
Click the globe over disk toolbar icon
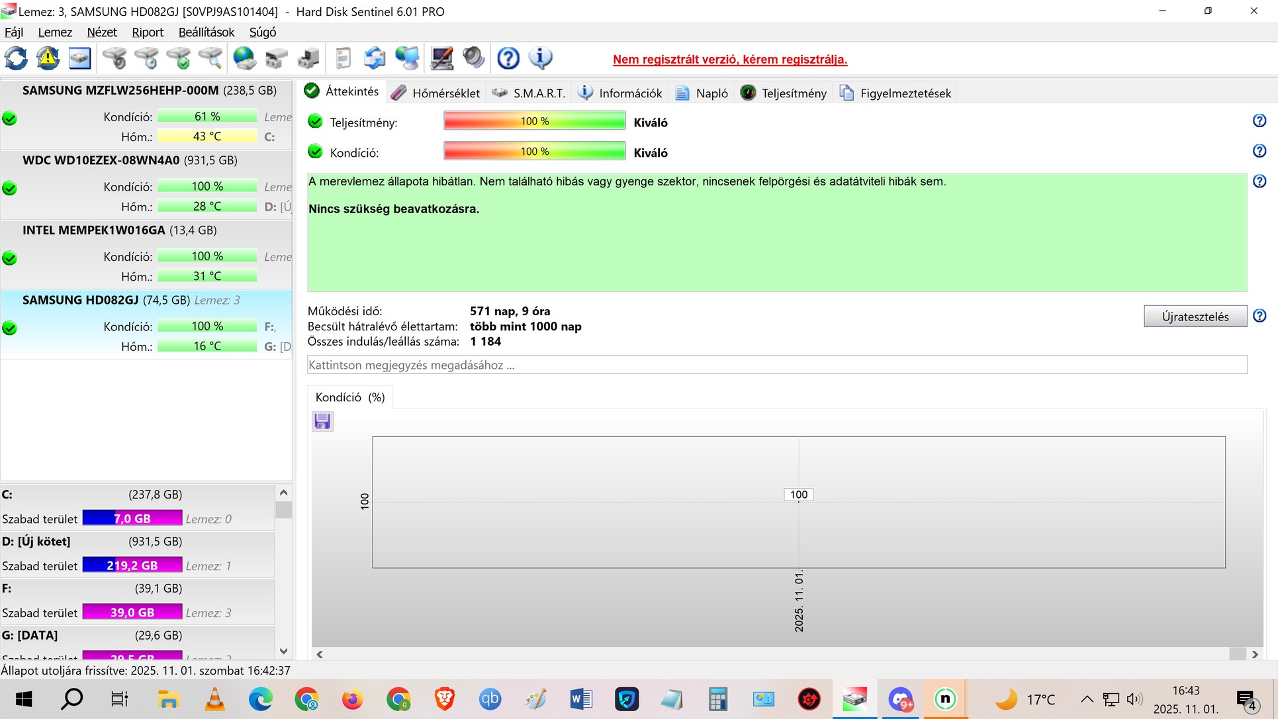coord(244,58)
